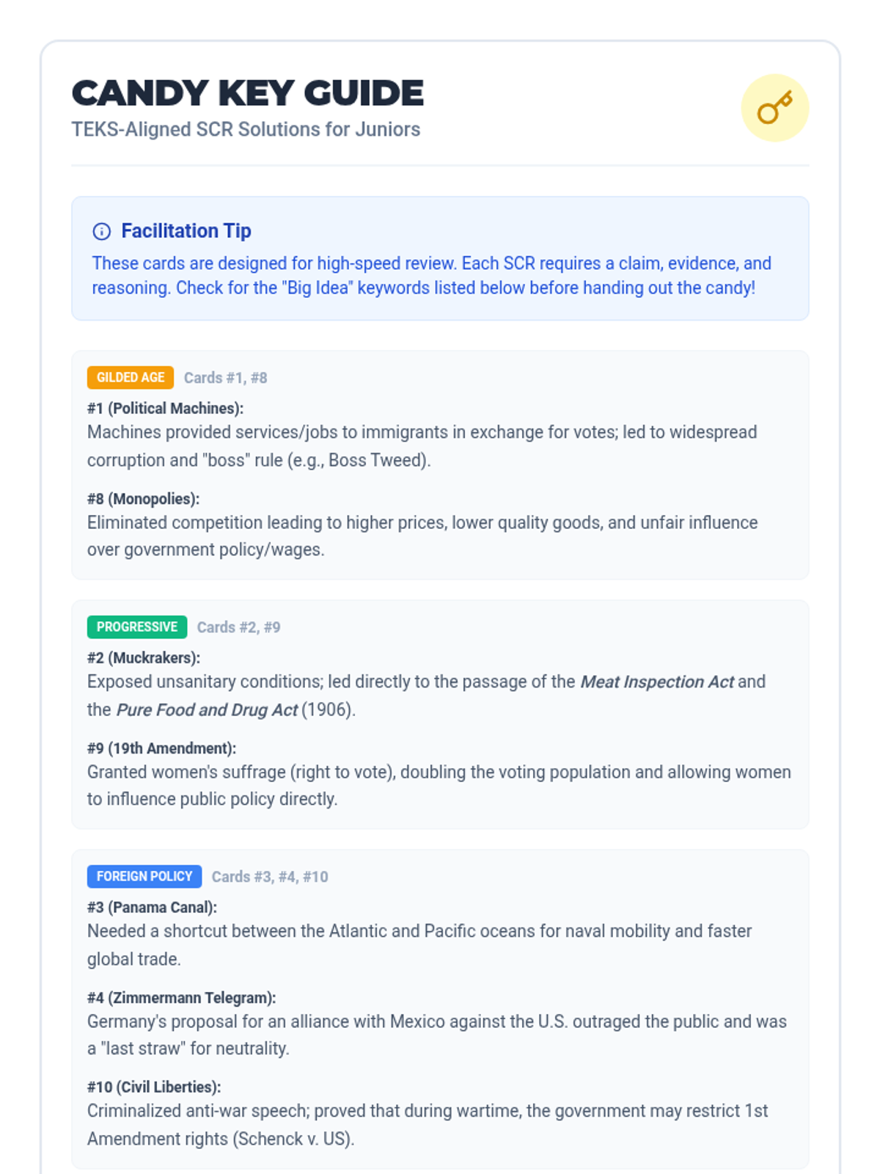The image size is (880, 1174).
Task: Select the #10 (Civil Liberties) heading
Action: coord(154,1087)
